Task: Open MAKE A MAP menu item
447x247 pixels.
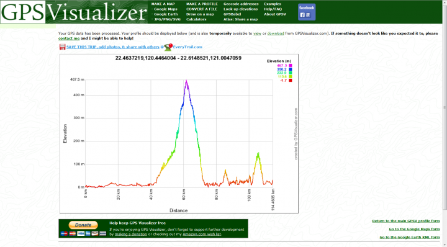Action: (x=163, y=4)
